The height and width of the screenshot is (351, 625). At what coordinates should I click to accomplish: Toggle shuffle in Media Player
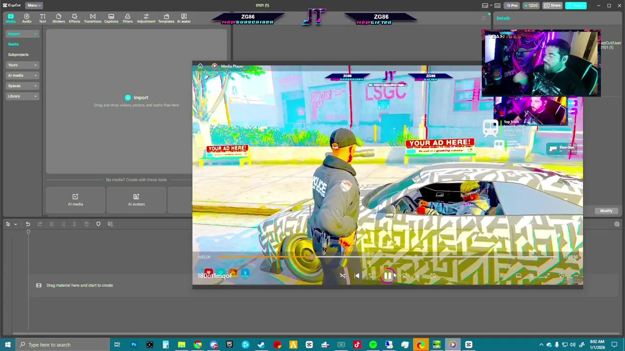342,276
